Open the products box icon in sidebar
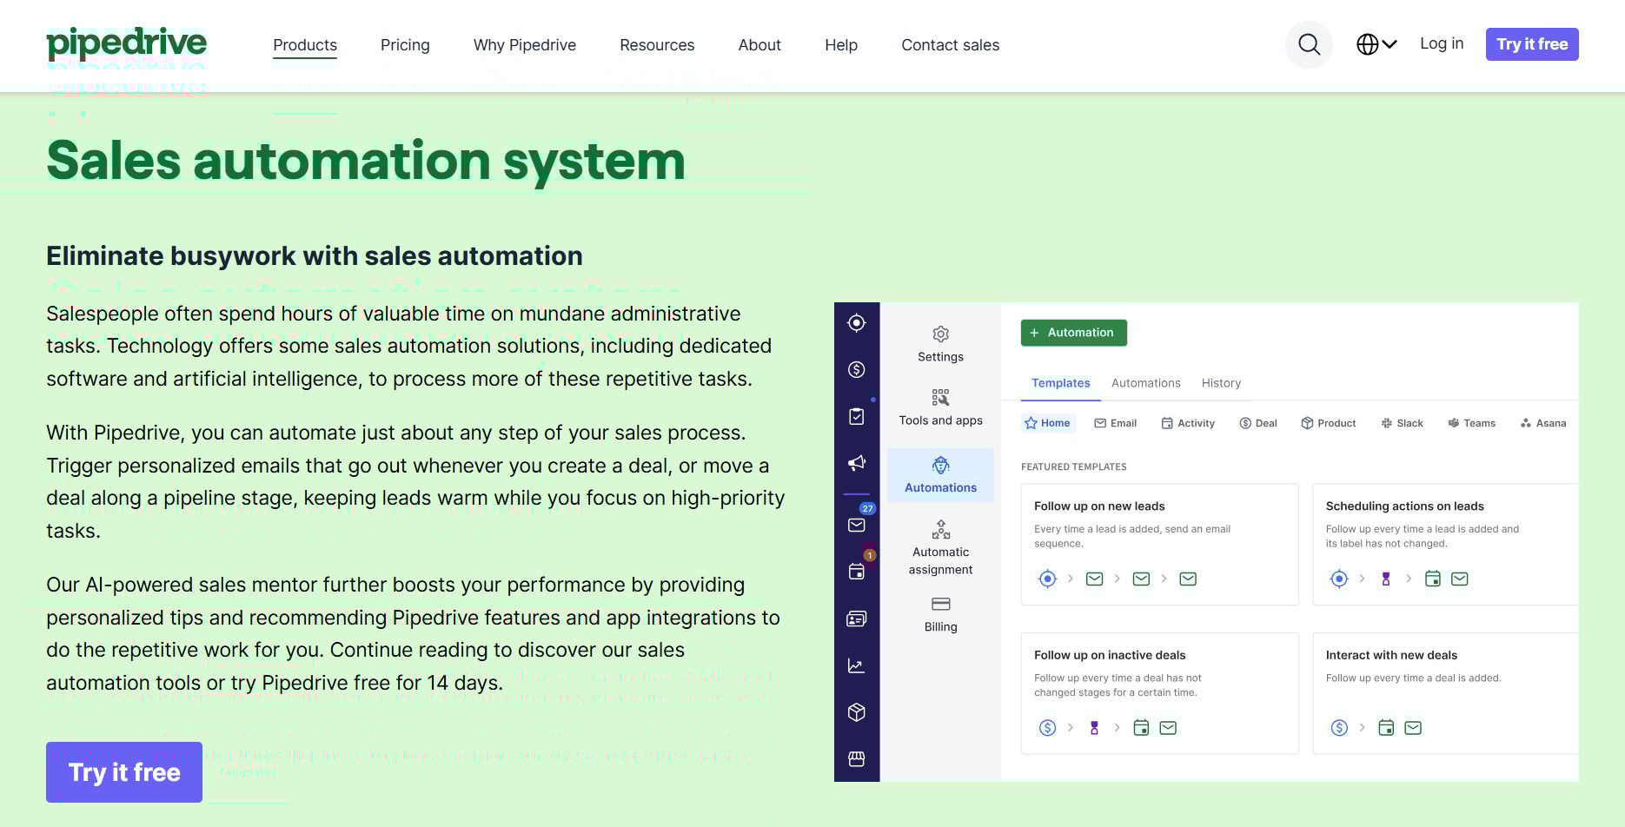The image size is (1625, 827). tap(857, 712)
